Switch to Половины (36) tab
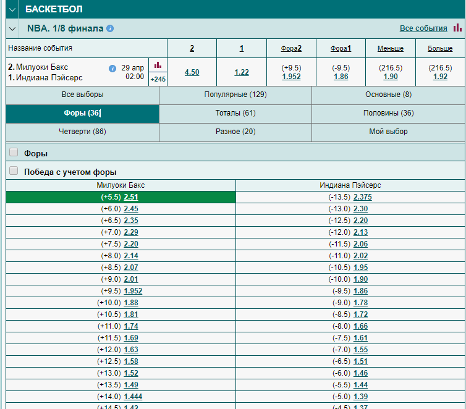Viewport: 466px width, 409px height. point(388,113)
